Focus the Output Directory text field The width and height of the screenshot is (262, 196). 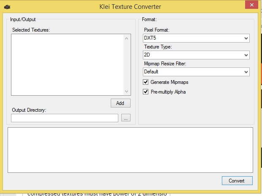65,118
